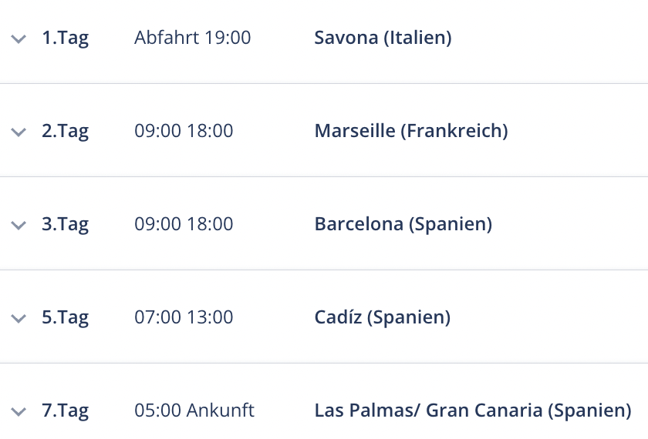Click Marseille's 09:00 18:00 times

pyautogui.click(x=184, y=131)
